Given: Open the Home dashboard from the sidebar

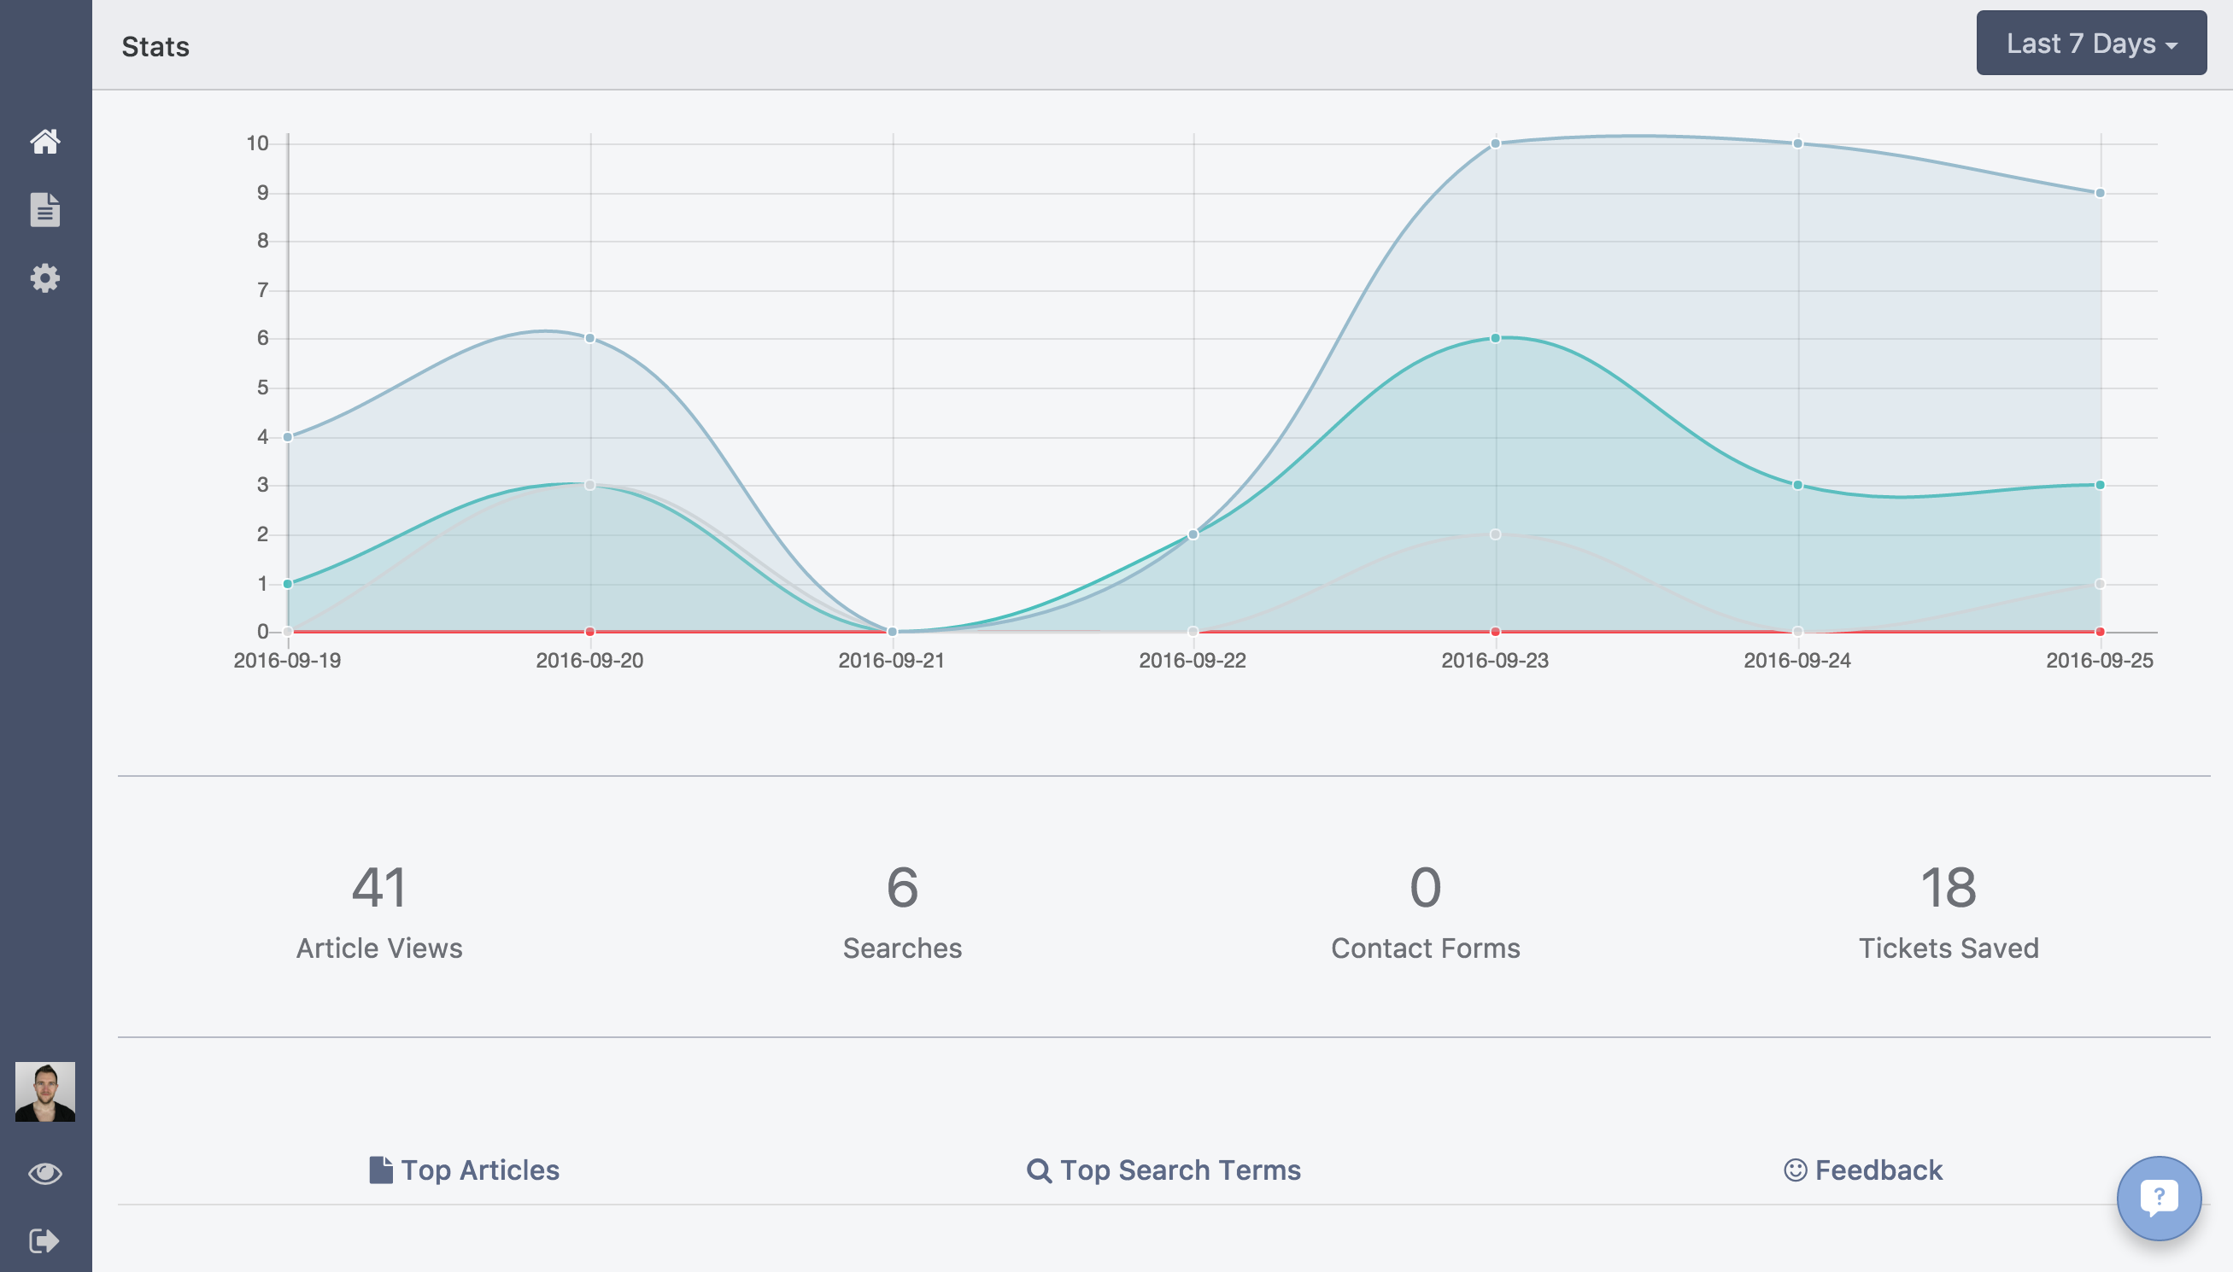Looking at the screenshot, I should pyautogui.click(x=44, y=142).
